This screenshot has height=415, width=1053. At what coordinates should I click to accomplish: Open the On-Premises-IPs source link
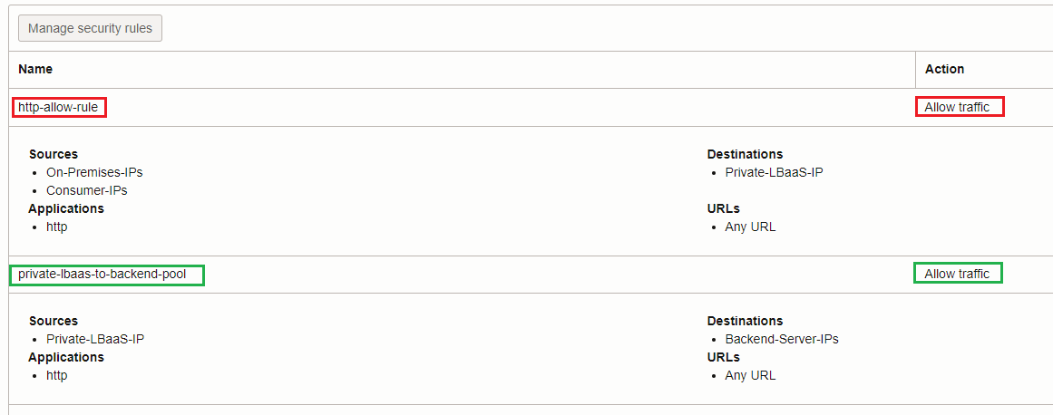click(94, 172)
